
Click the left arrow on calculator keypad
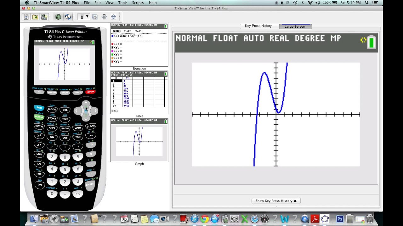tap(77, 110)
